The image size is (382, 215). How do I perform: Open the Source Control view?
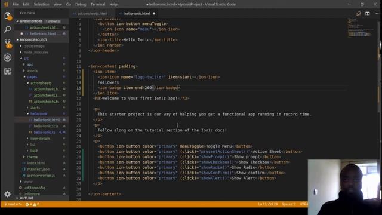pyautogui.click(x=7, y=44)
